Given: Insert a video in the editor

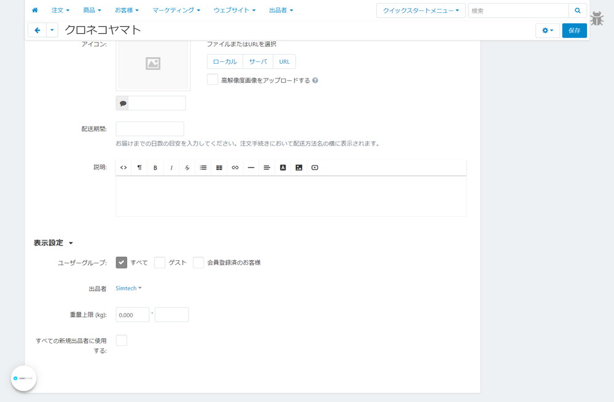Looking at the screenshot, I should point(315,168).
